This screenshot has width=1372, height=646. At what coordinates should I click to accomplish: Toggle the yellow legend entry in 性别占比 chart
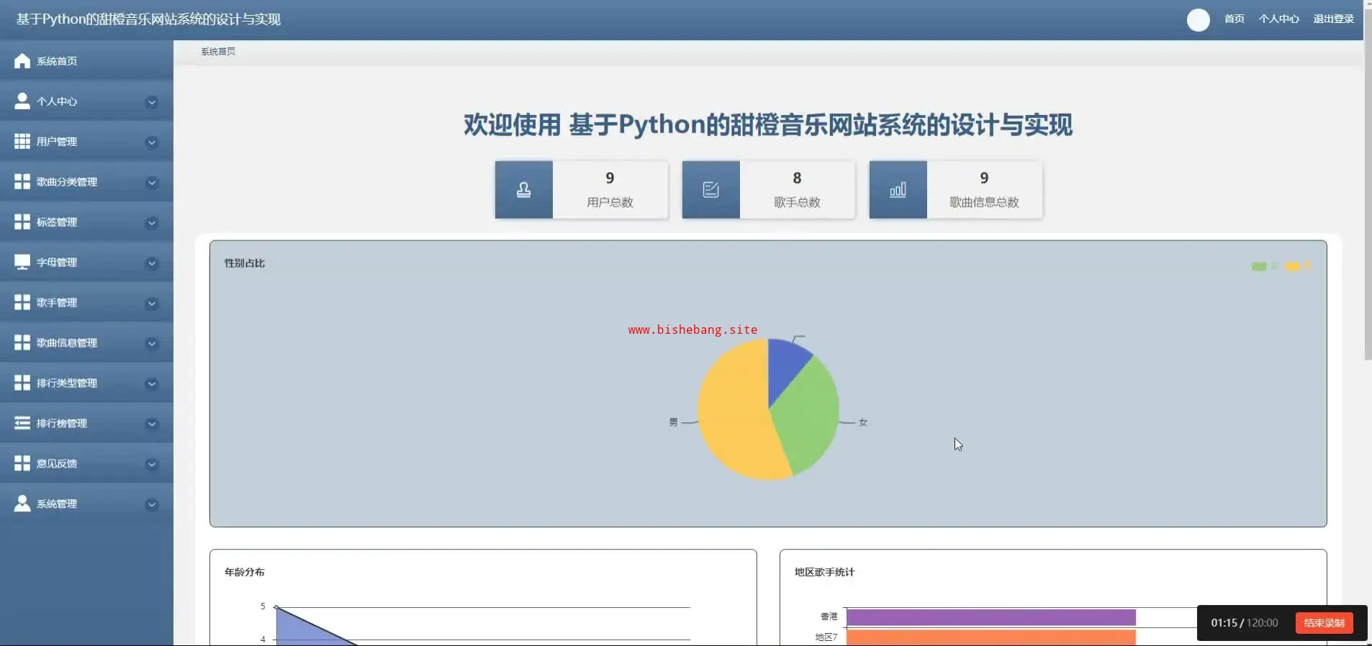pyautogui.click(x=1299, y=266)
